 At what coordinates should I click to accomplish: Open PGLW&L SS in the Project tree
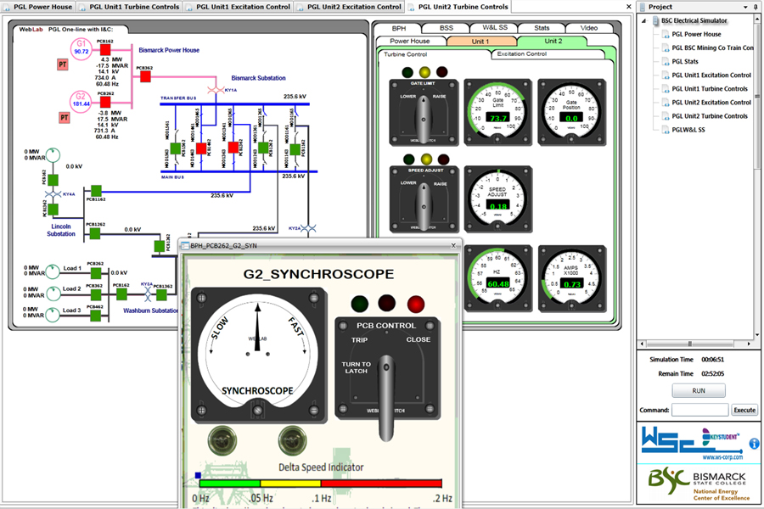(688, 130)
